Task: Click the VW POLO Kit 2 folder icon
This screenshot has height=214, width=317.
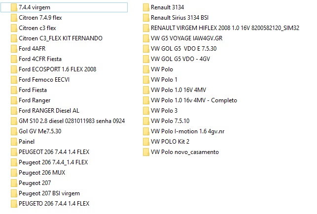Action: tap(145, 142)
